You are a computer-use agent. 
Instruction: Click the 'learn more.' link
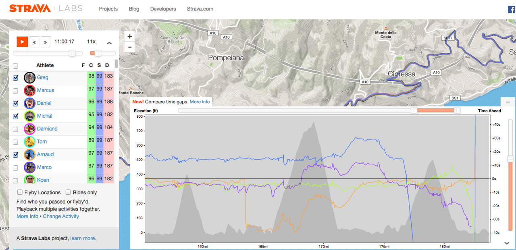click(83, 238)
